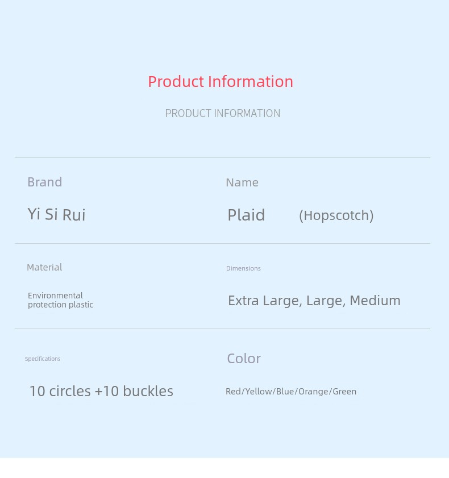
Task: Select the Yi Si Rui brand text
Action: pyautogui.click(x=56, y=214)
